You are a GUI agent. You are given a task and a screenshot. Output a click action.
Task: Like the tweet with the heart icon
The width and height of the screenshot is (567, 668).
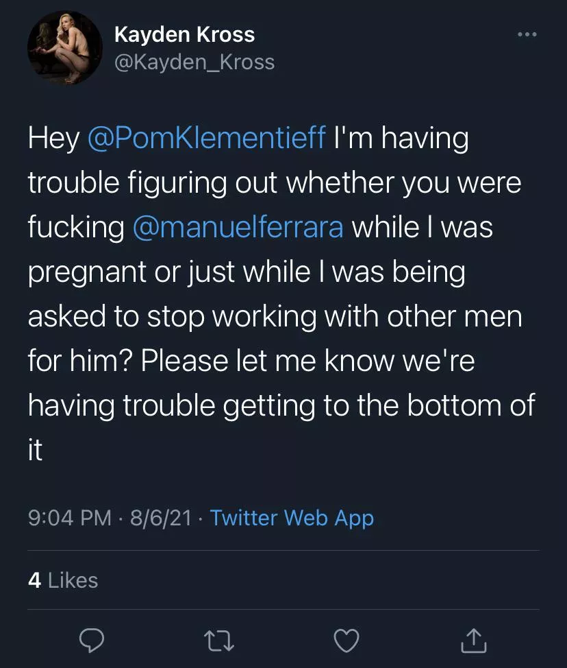346,640
